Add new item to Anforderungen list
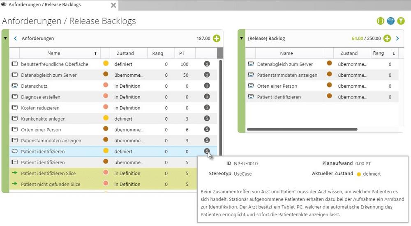The height and width of the screenshot is (226, 411). coord(217,39)
